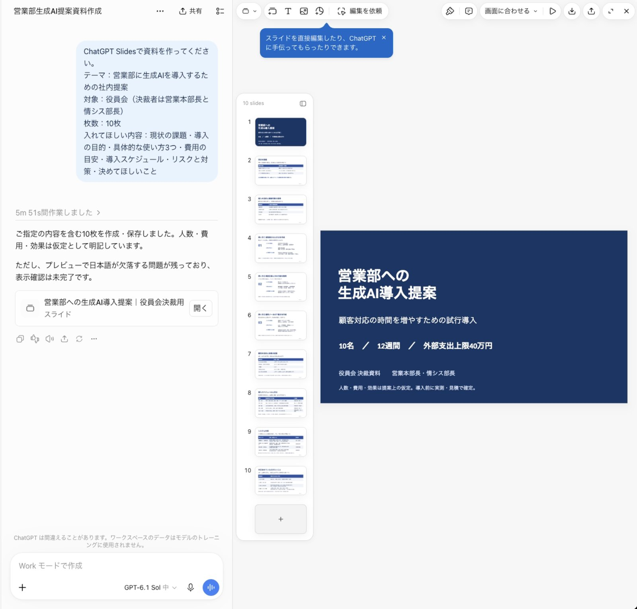Image resolution: width=637 pixels, height=609 pixels.
Task: Click the 10名 / 12週間 text line
Action: pyautogui.click(x=415, y=346)
